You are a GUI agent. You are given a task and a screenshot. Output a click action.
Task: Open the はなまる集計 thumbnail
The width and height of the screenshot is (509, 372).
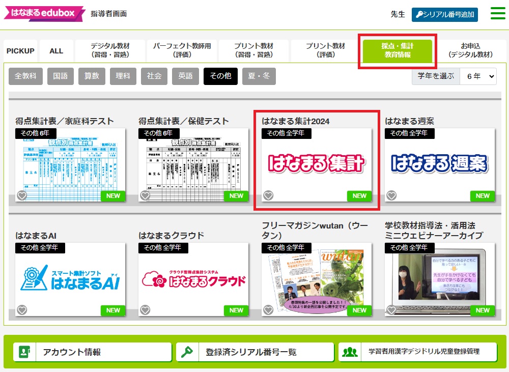pos(317,165)
